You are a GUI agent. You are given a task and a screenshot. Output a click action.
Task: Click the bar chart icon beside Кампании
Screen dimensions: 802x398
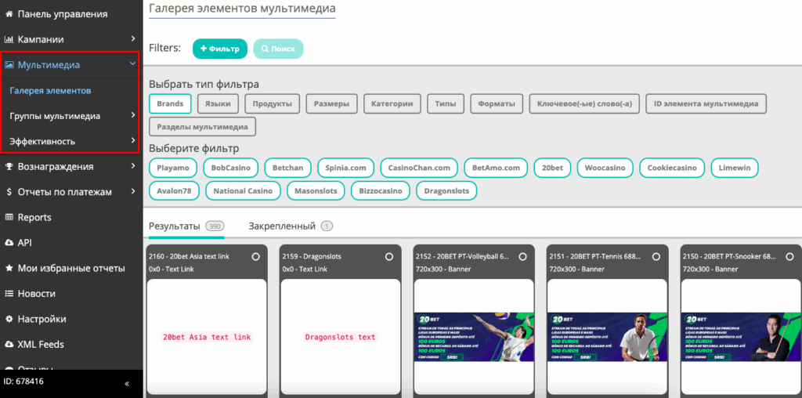pyautogui.click(x=9, y=39)
